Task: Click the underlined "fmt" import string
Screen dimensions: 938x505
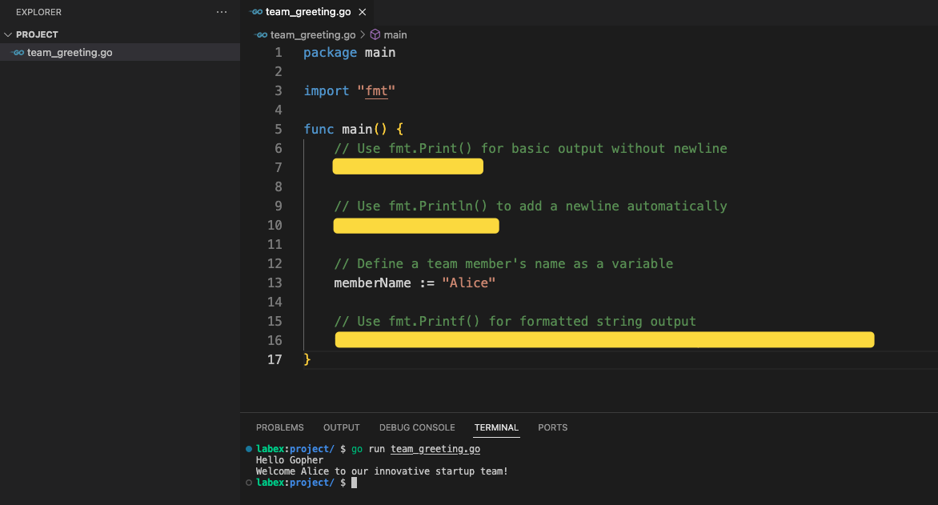Action: coord(376,91)
